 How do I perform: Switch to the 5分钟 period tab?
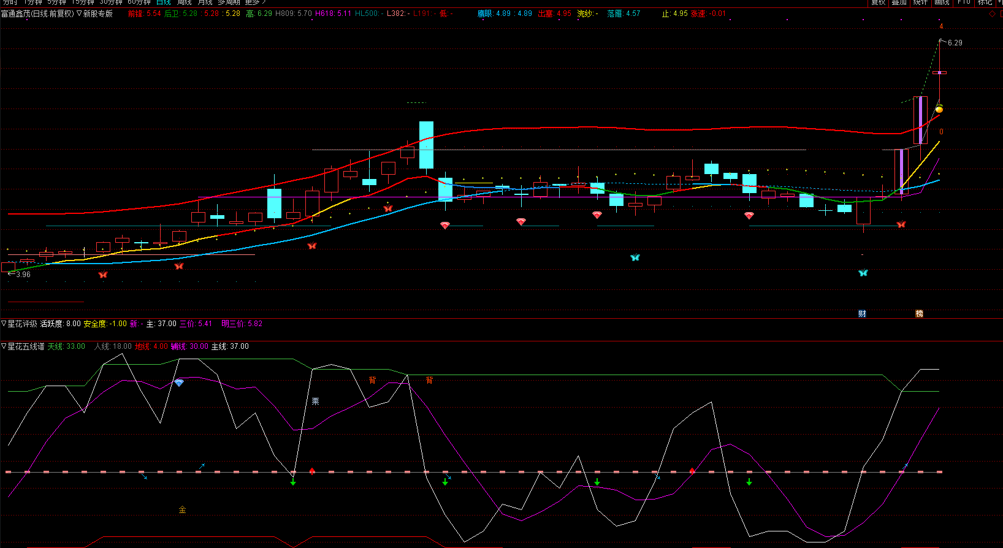point(56,2)
